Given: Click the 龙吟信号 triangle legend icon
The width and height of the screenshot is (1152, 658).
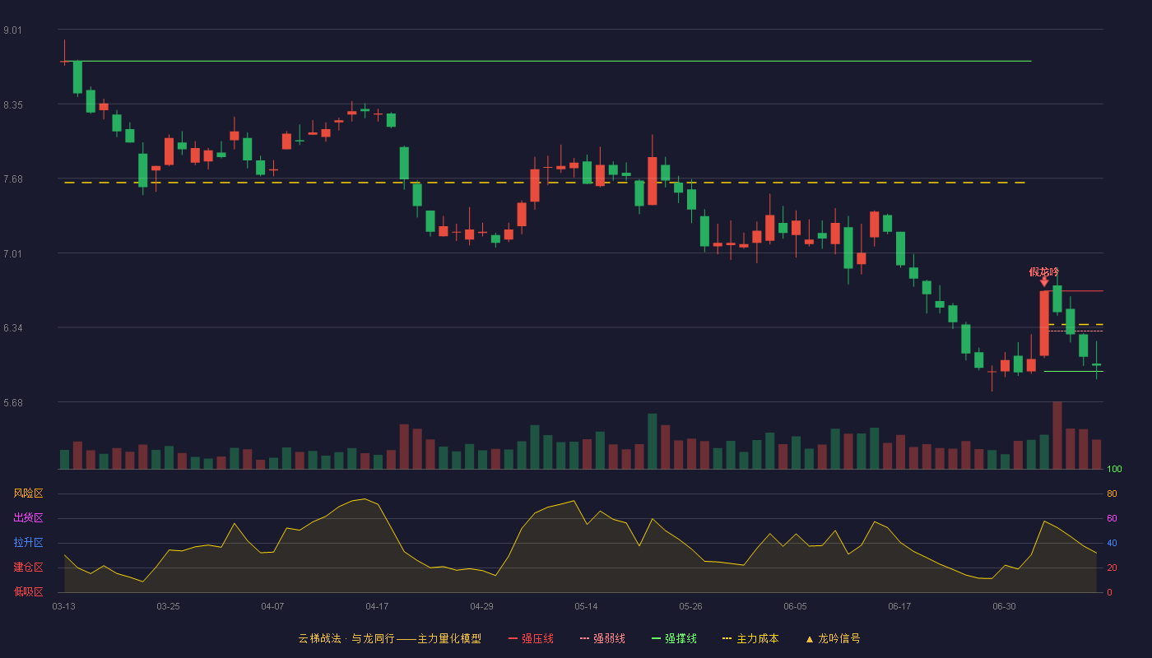Looking at the screenshot, I should click(x=809, y=639).
